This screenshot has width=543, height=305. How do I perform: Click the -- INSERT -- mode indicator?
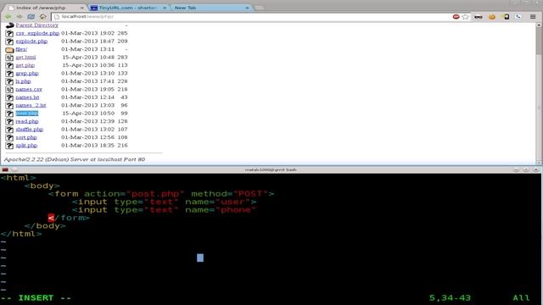tap(36, 298)
